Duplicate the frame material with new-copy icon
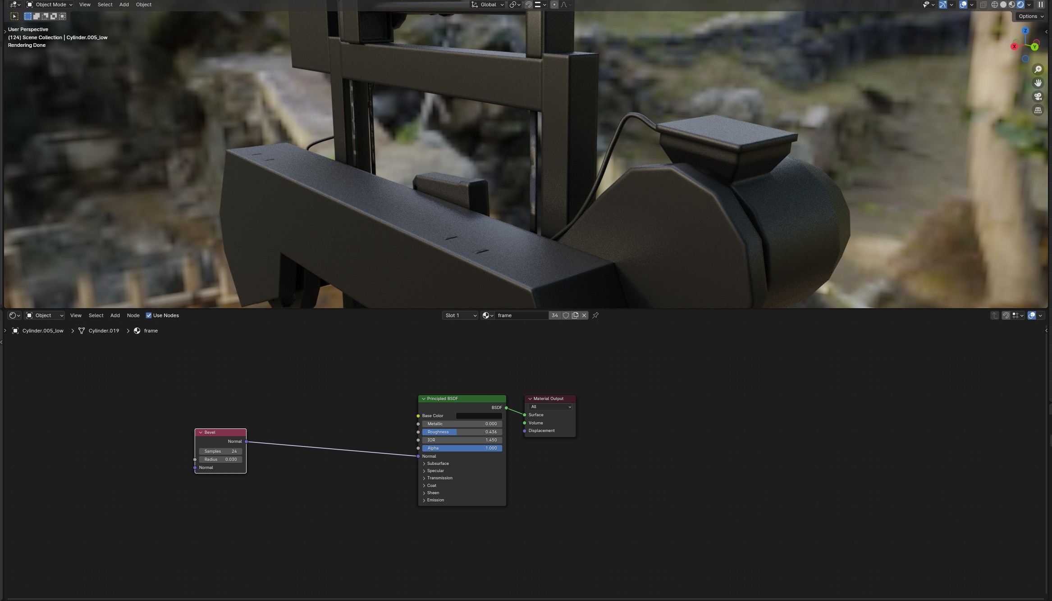 click(575, 315)
